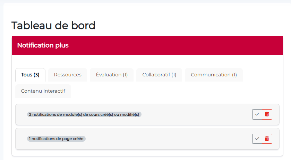Delete the course module notifications
Viewport: 291px width, 160px height.
267,114
